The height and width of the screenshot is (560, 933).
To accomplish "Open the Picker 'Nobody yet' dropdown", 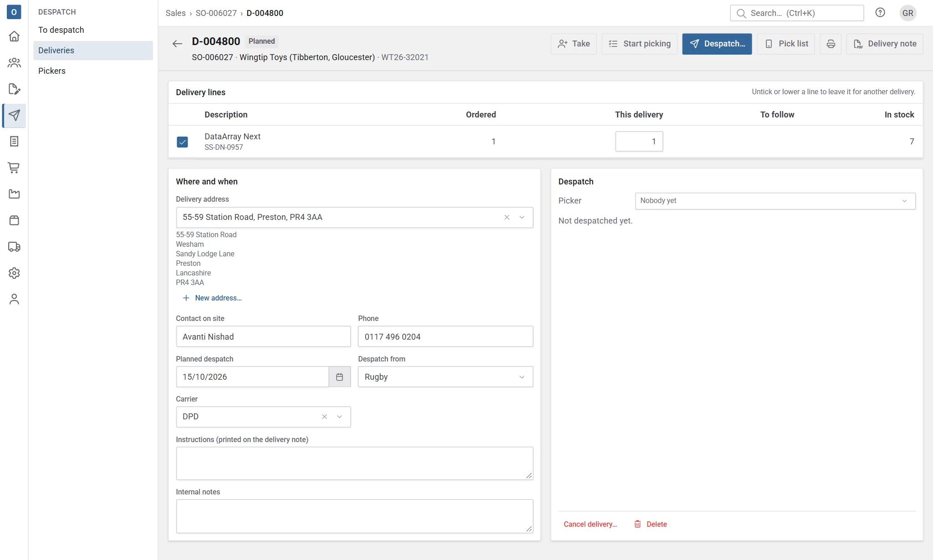I will (x=775, y=201).
